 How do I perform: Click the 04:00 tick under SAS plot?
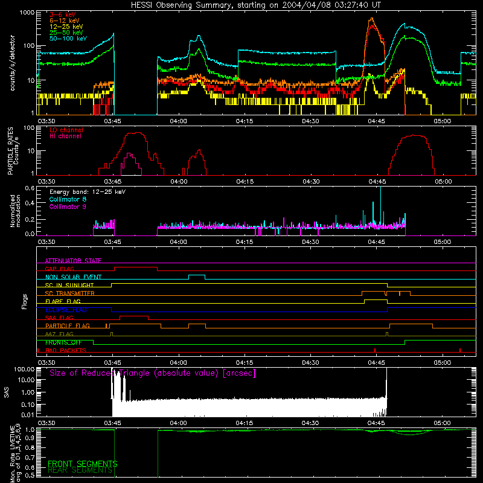[178, 423]
